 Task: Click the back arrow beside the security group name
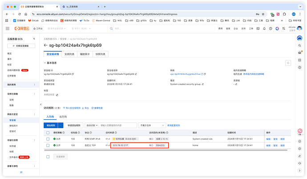click(x=46, y=45)
